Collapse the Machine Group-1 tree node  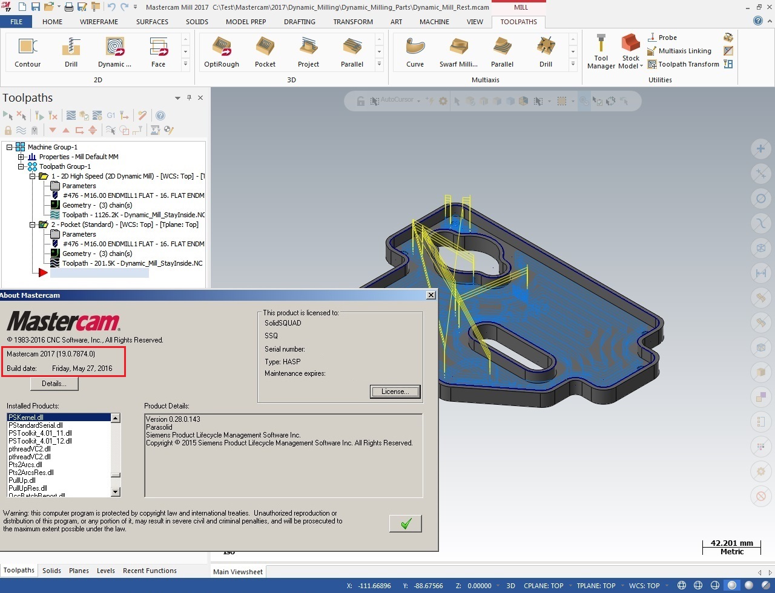point(10,147)
